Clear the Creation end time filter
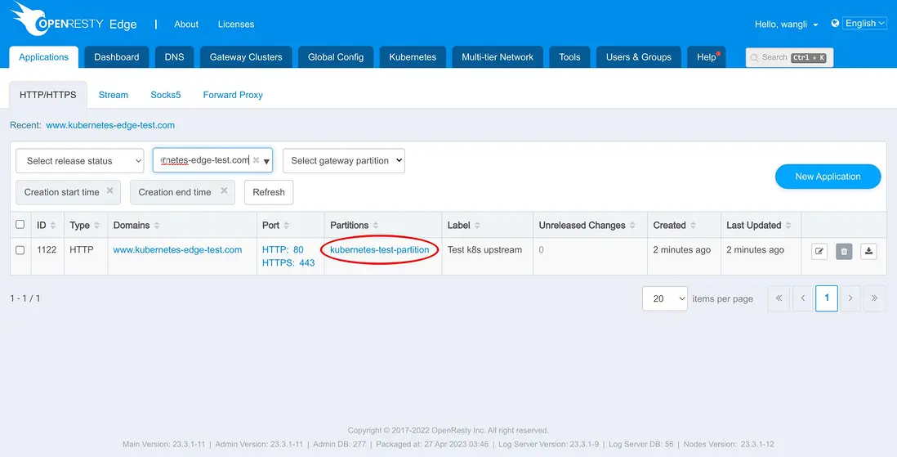The height and width of the screenshot is (457, 897). coord(224,190)
